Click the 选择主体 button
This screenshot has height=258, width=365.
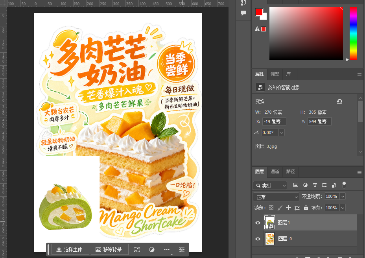(x=70, y=249)
